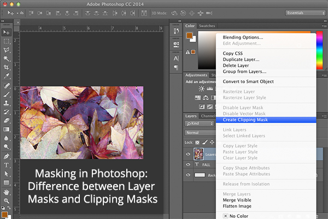Add an Invert adjustment

(202, 107)
